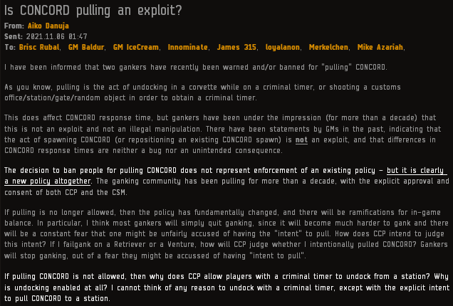Select GM IceCream in the recipients
Image resolution: width=453 pixels, height=306 pixels.
(136, 48)
